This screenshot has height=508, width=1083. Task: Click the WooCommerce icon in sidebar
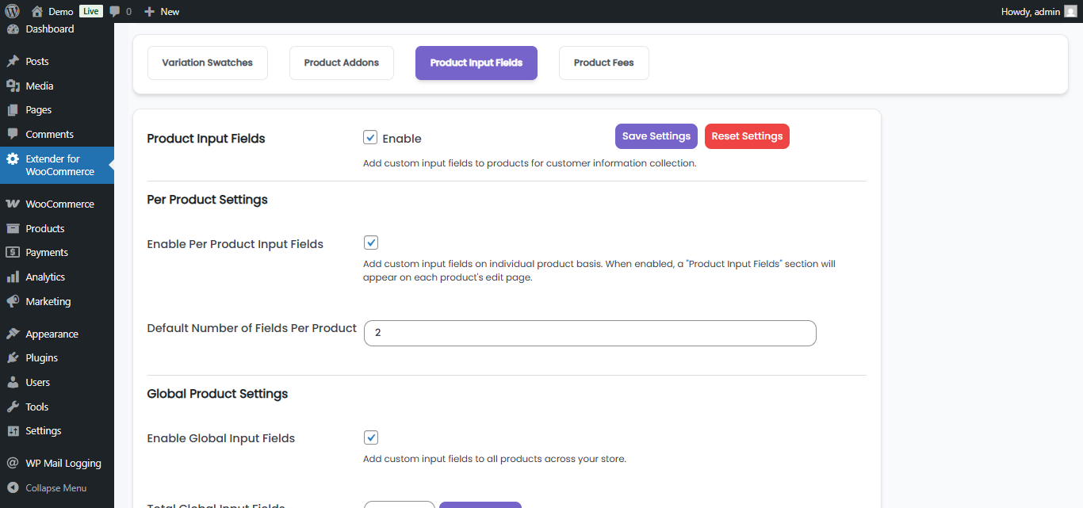pos(13,204)
